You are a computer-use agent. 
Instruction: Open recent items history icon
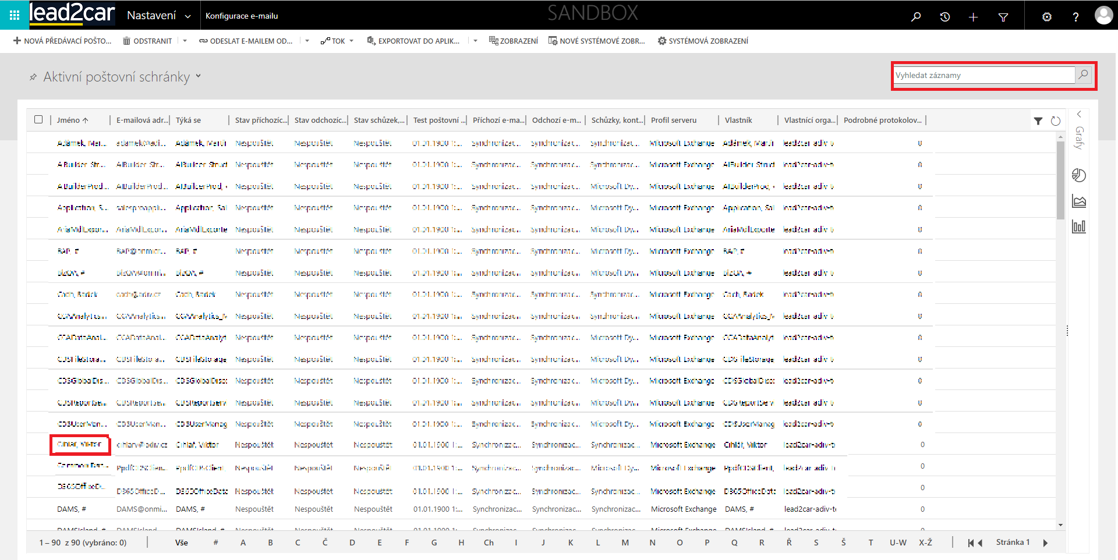[944, 17]
